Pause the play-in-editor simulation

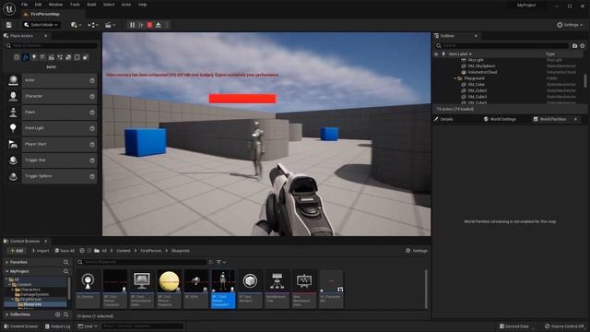132,25
